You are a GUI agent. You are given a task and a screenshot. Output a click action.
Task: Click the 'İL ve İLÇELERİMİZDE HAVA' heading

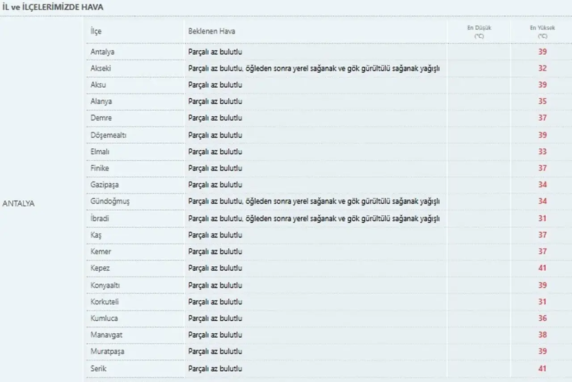(53, 7)
